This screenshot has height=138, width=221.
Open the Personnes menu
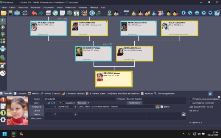(x=23, y=8)
